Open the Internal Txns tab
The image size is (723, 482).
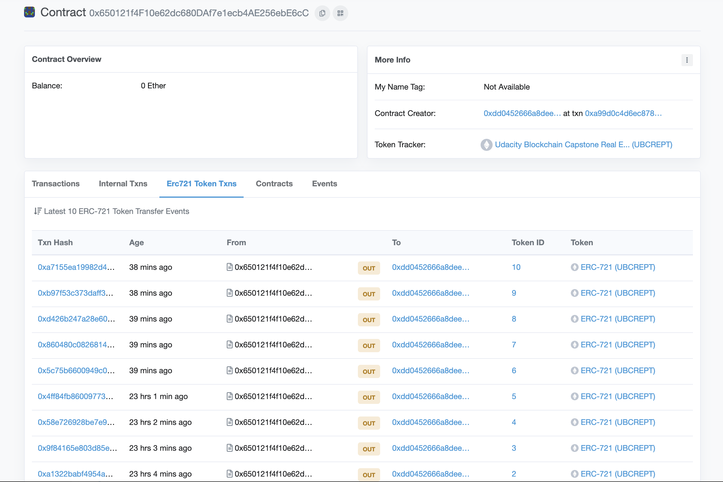123,184
